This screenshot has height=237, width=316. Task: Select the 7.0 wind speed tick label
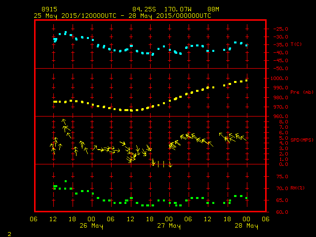pyautogui.click(x=283, y=127)
